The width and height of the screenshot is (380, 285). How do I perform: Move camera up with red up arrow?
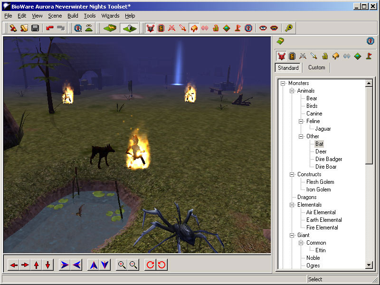click(37, 265)
